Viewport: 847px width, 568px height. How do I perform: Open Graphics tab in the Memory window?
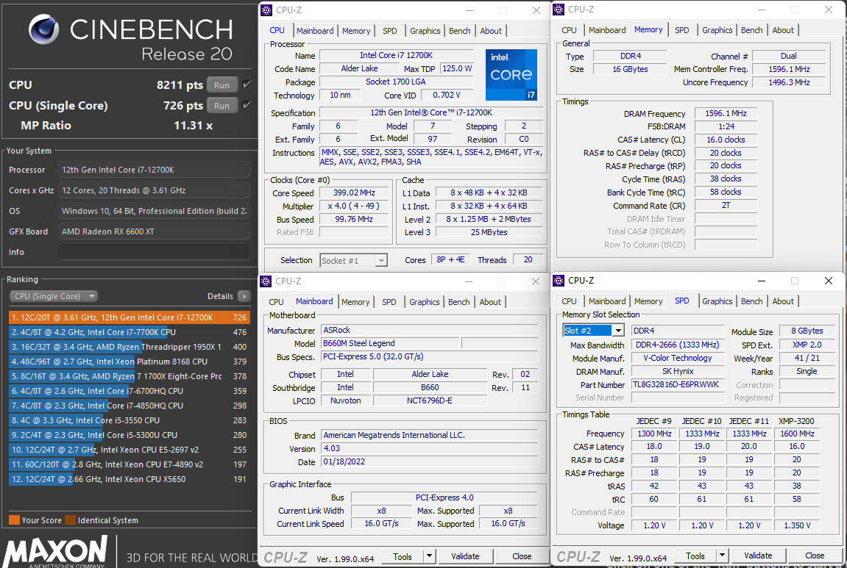pyautogui.click(x=717, y=30)
